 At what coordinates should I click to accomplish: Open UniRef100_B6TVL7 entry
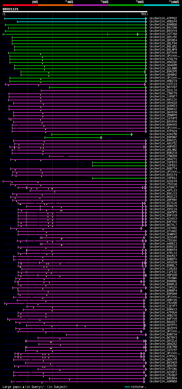click(163, 225)
